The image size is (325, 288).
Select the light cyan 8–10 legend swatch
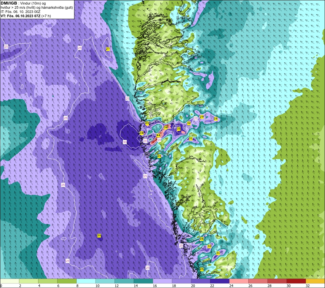pyautogui.click(x=86, y=281)
